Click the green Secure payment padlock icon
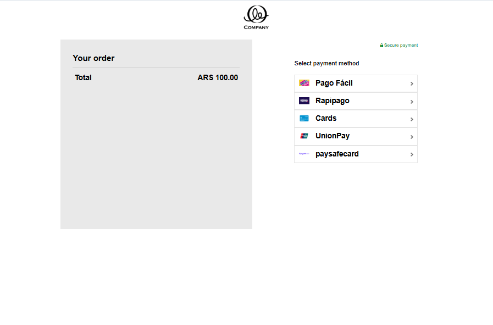 pyautogui.click(x=381, y=46)
